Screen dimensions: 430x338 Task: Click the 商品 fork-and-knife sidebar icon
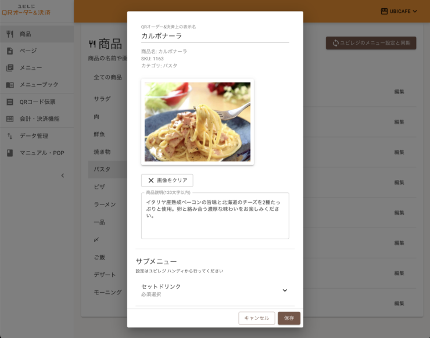(x=10, y=34)
